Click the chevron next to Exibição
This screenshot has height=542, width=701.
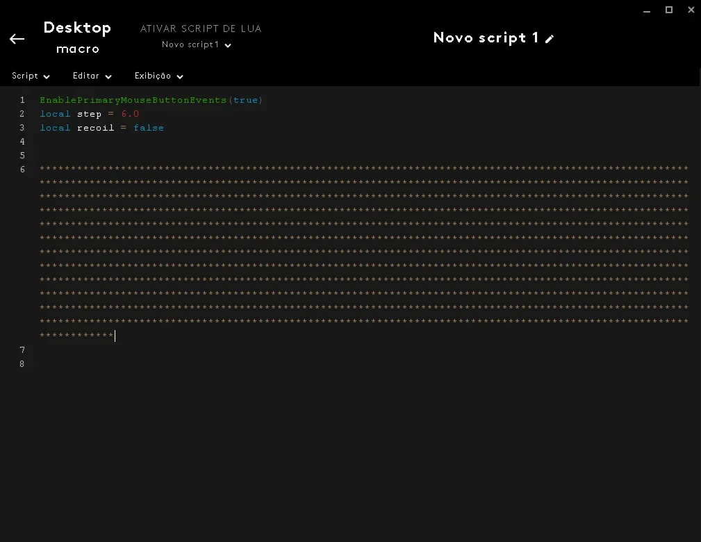(180, 77)
